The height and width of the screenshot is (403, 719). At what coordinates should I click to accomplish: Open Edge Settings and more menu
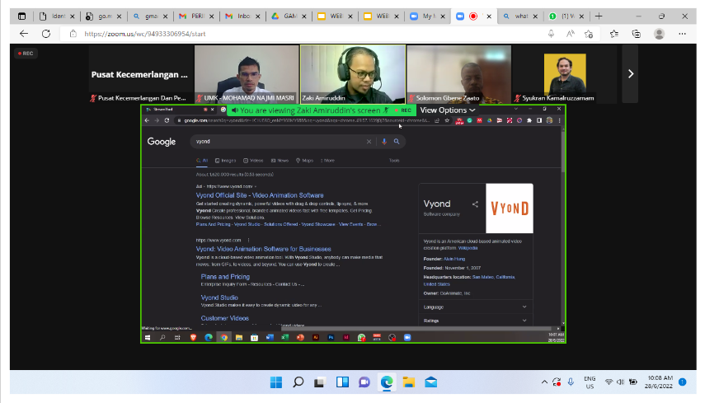[683, 34]
